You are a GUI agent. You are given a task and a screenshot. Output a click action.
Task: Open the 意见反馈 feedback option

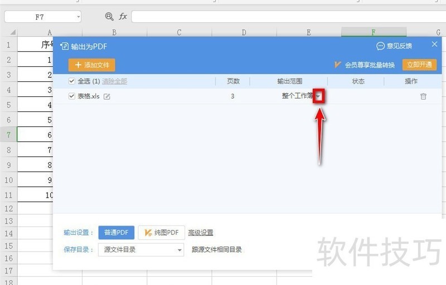click(394, 46)
